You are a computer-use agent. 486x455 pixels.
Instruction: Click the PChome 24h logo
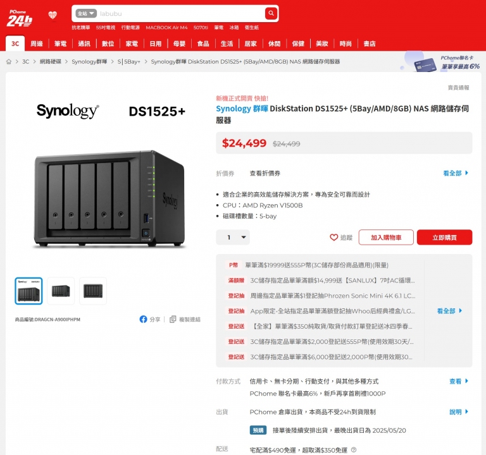click(19, 18)
